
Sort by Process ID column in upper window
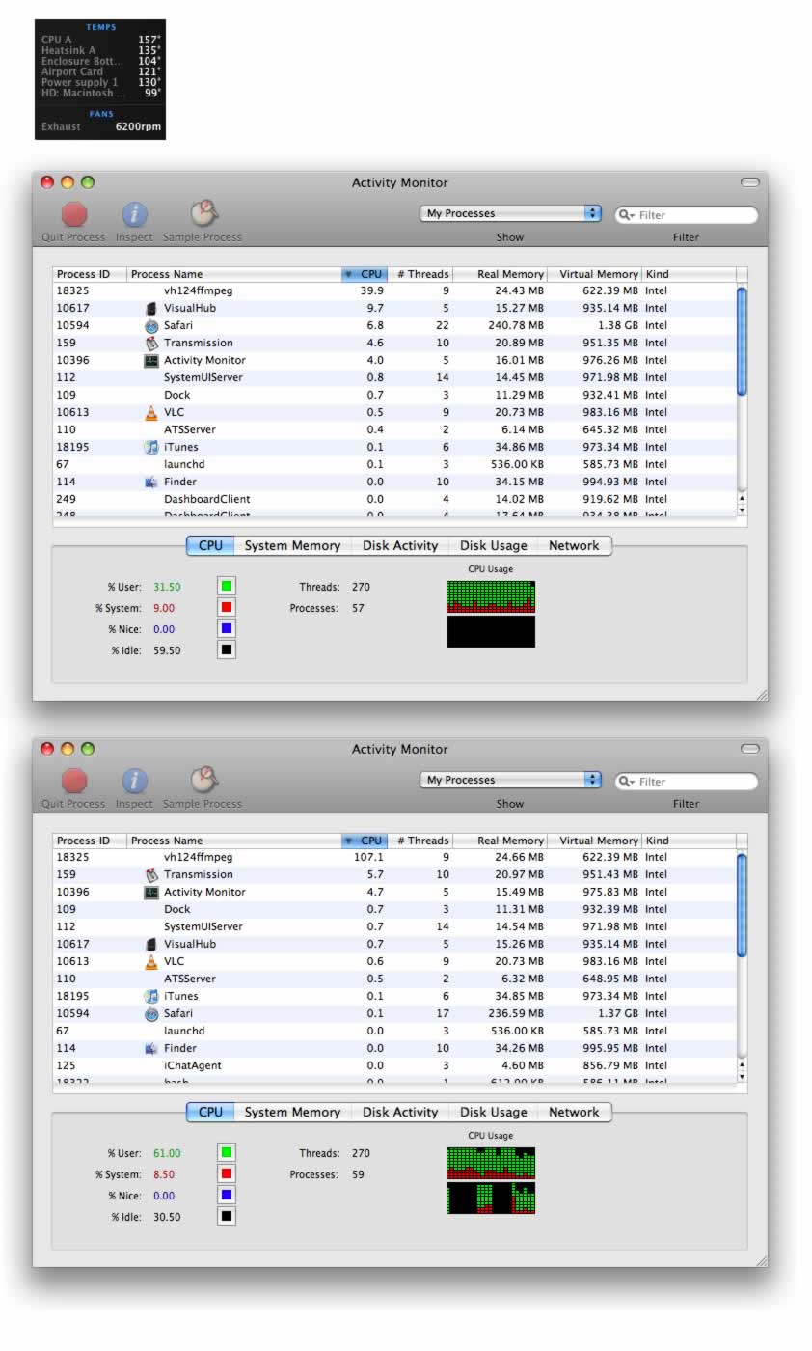tap(90, 274)
